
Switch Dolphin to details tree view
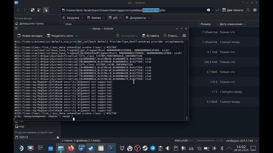[46, 10]
